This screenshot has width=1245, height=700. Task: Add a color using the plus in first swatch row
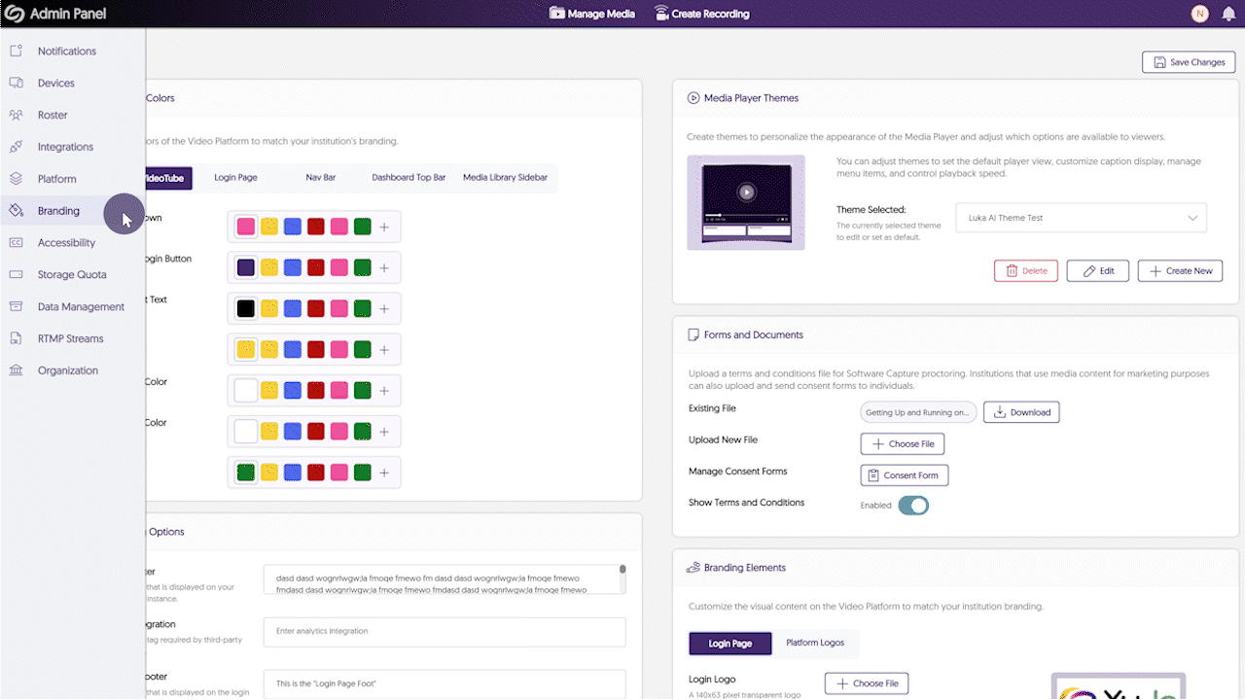coord(384,227)
